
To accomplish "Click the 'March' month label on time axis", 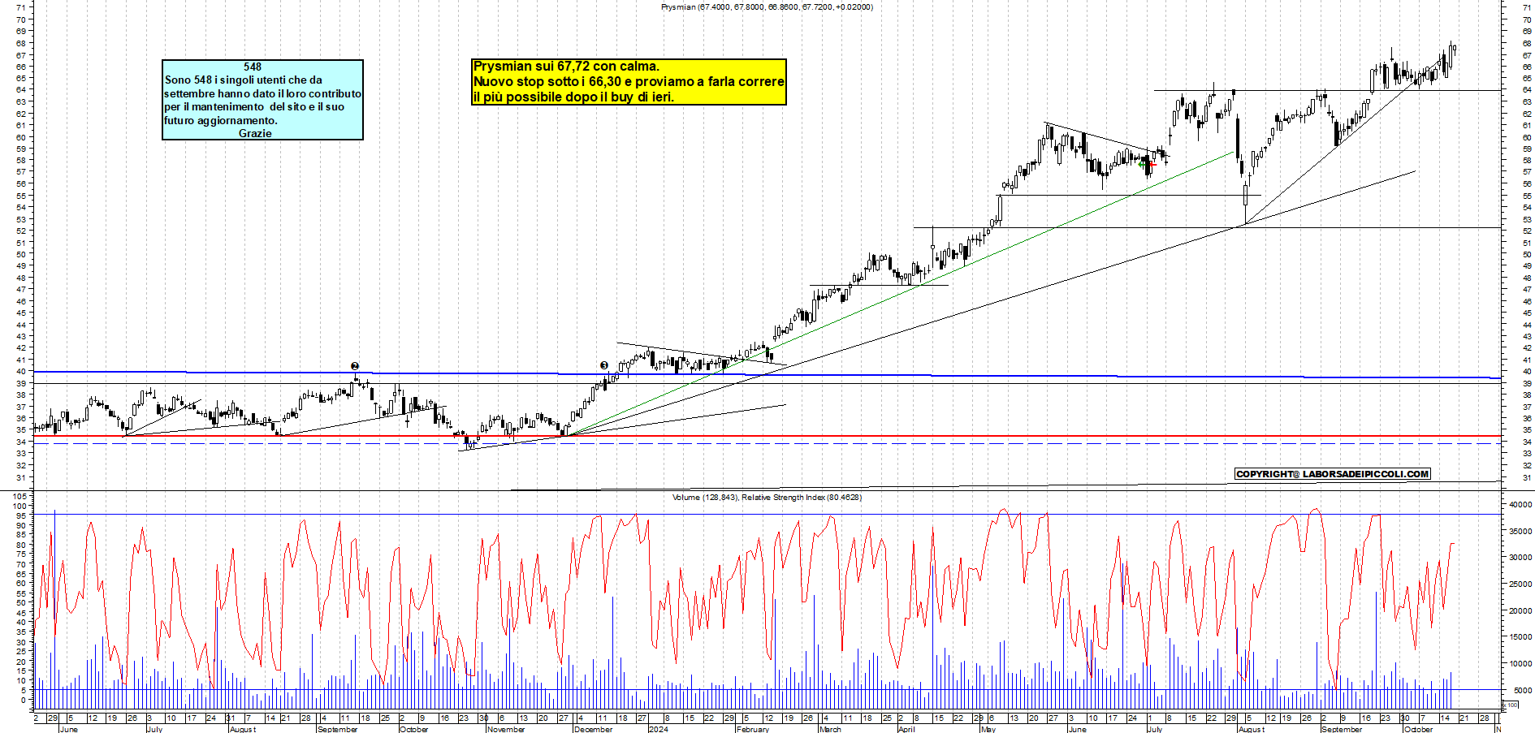I will point(830,729).
